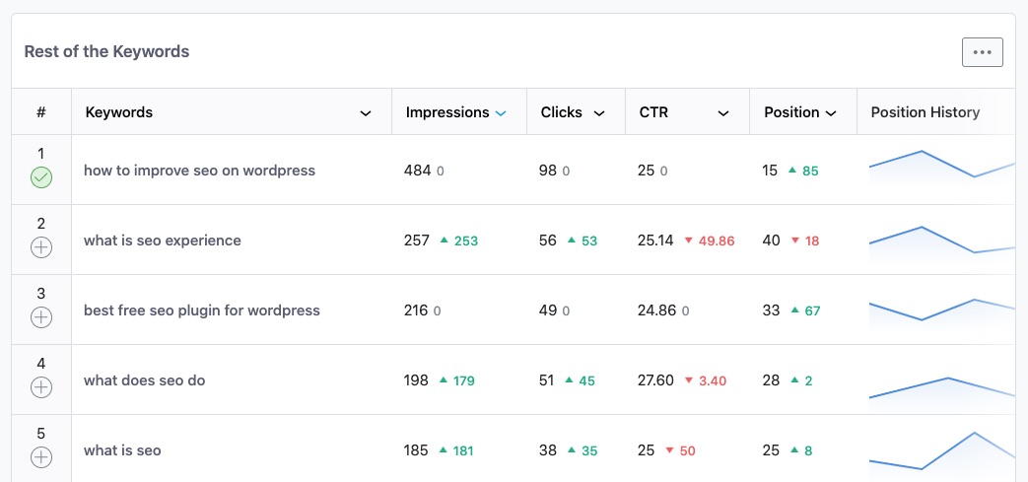Image resolution: width=1028 pixels, height=482 pixels.
Task: Click sparkline in row 5 'what is seo'
Action: click(942, 451)
